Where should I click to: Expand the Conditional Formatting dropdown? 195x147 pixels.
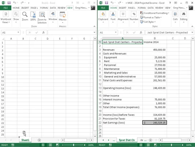point(155,13)
